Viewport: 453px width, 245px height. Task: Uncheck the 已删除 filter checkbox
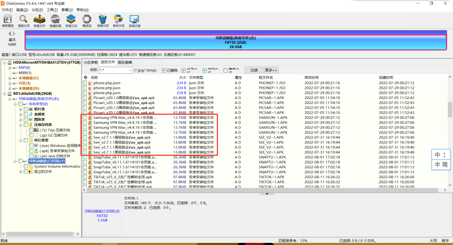click(x=164, y=70)
